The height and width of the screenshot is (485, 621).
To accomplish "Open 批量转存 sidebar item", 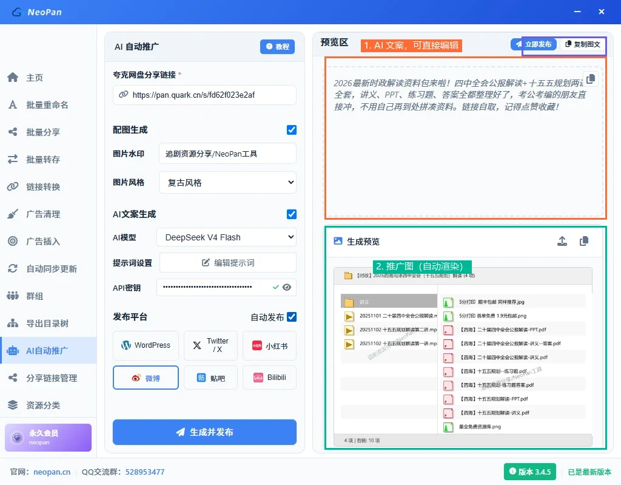I will 49,160.
